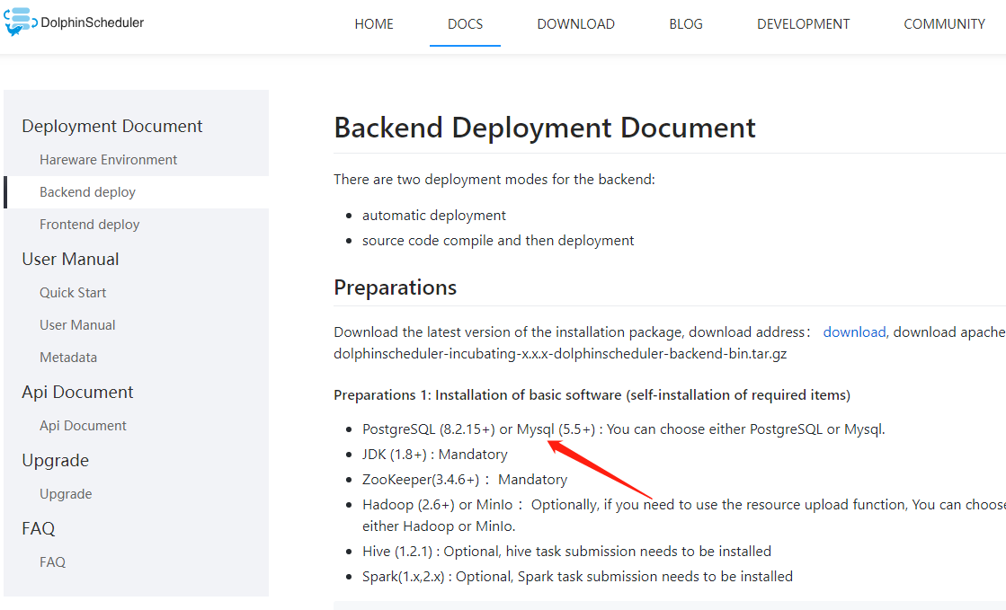The width and height of the screenshot is (1006, 610).
Task: Click the Preparations heading
Action: (x=396, y=287)
